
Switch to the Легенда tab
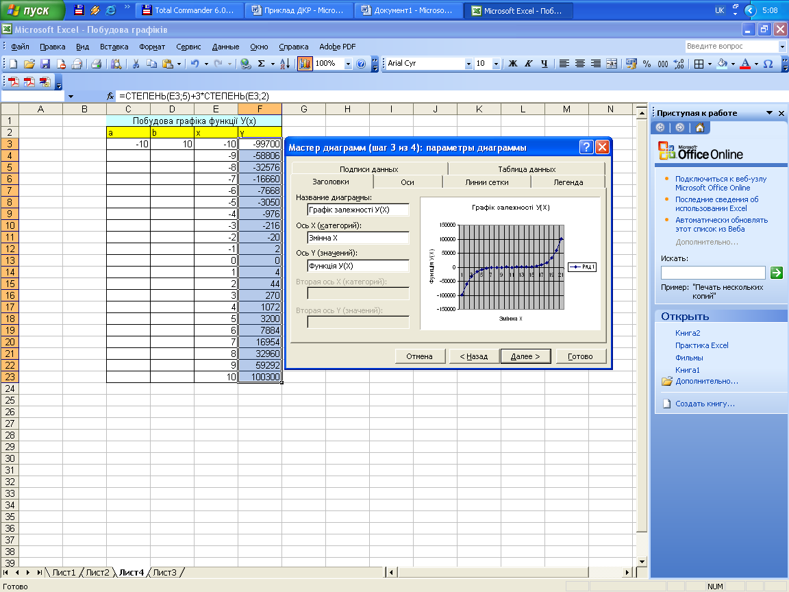(x=568, y=182)
